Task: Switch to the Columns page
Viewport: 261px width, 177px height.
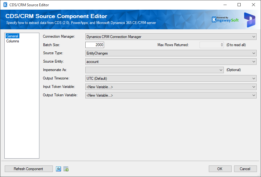Action: tap(13, 41)
